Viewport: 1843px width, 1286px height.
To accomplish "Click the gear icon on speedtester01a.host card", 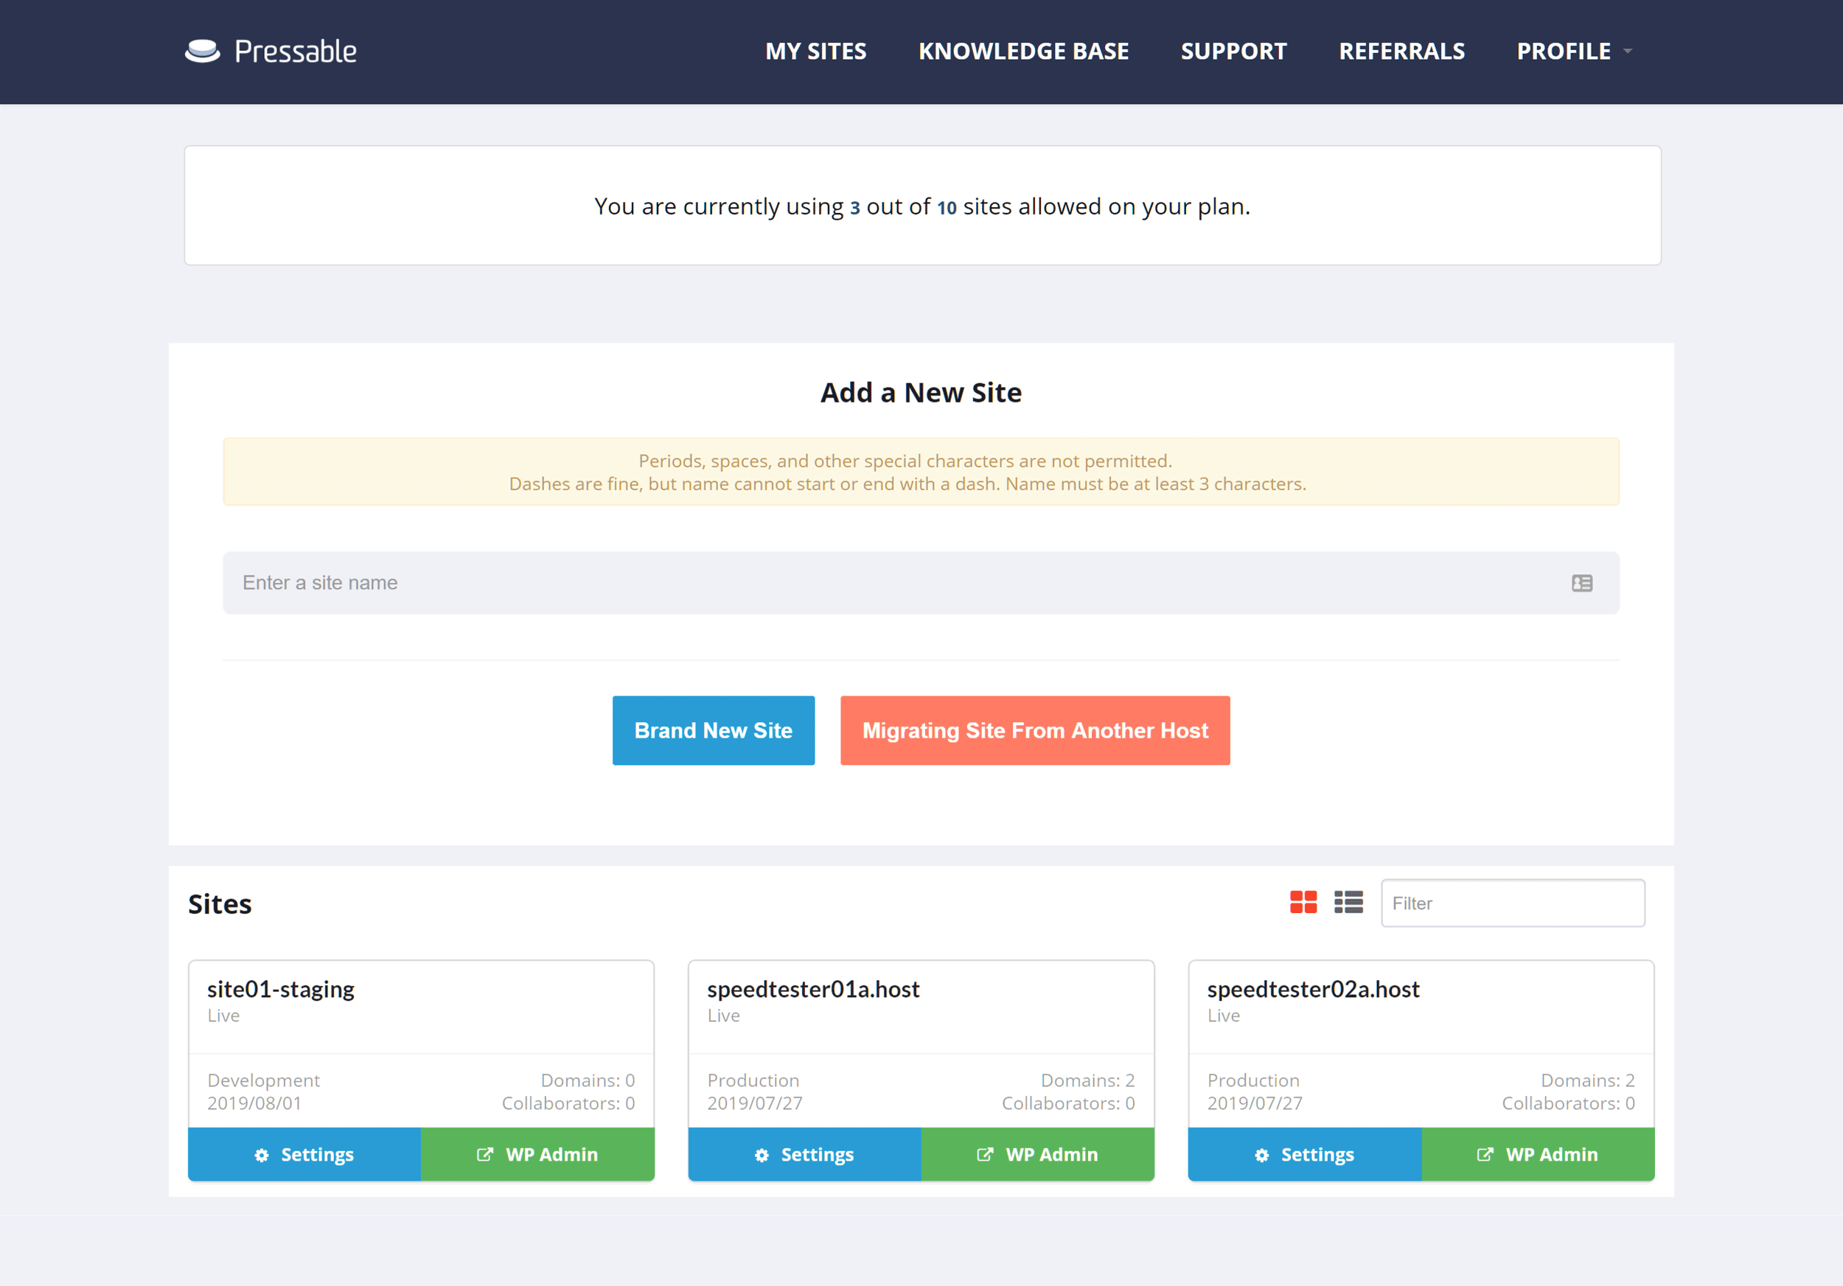I will click(x=762, y=1156).
